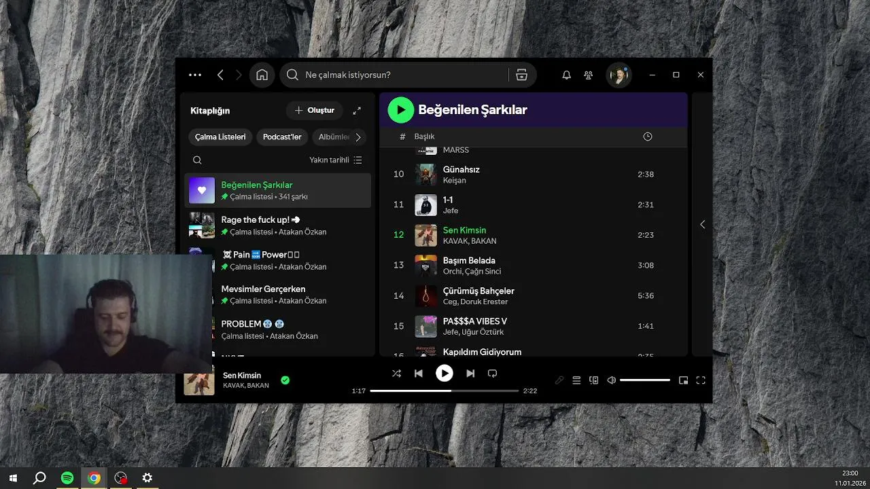Mute with the volume speaker icon

pos(612,380)
